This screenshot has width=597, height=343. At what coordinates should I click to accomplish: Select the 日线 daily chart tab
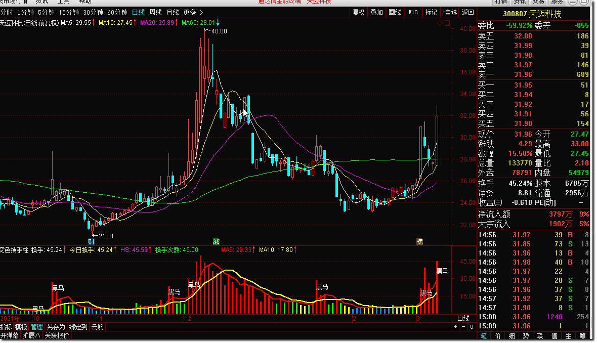138,13
